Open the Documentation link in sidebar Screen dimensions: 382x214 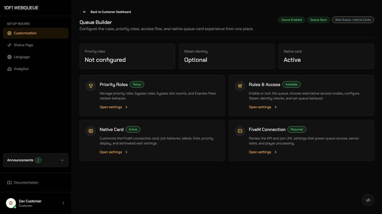(36, 183)
